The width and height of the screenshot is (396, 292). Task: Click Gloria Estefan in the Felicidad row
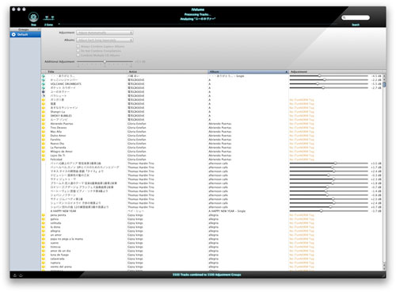coord(137,159)
